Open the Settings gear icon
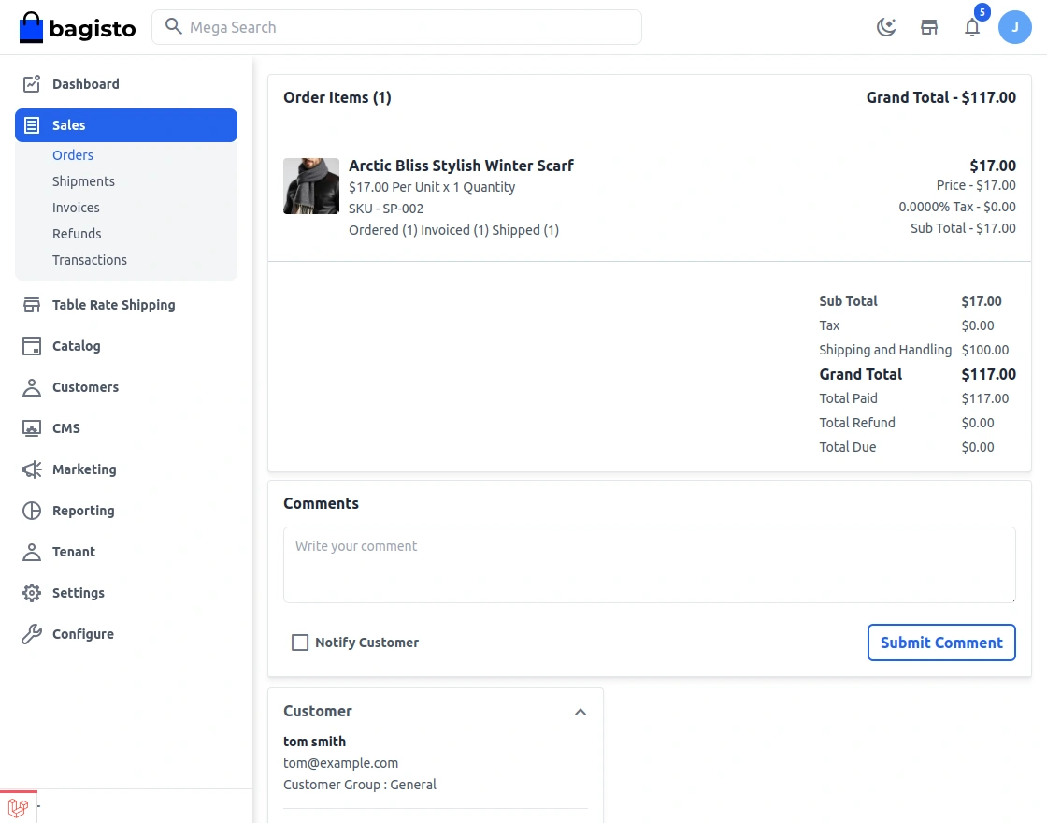This screenshot has width=1047, height=823. tap(32, 593)
